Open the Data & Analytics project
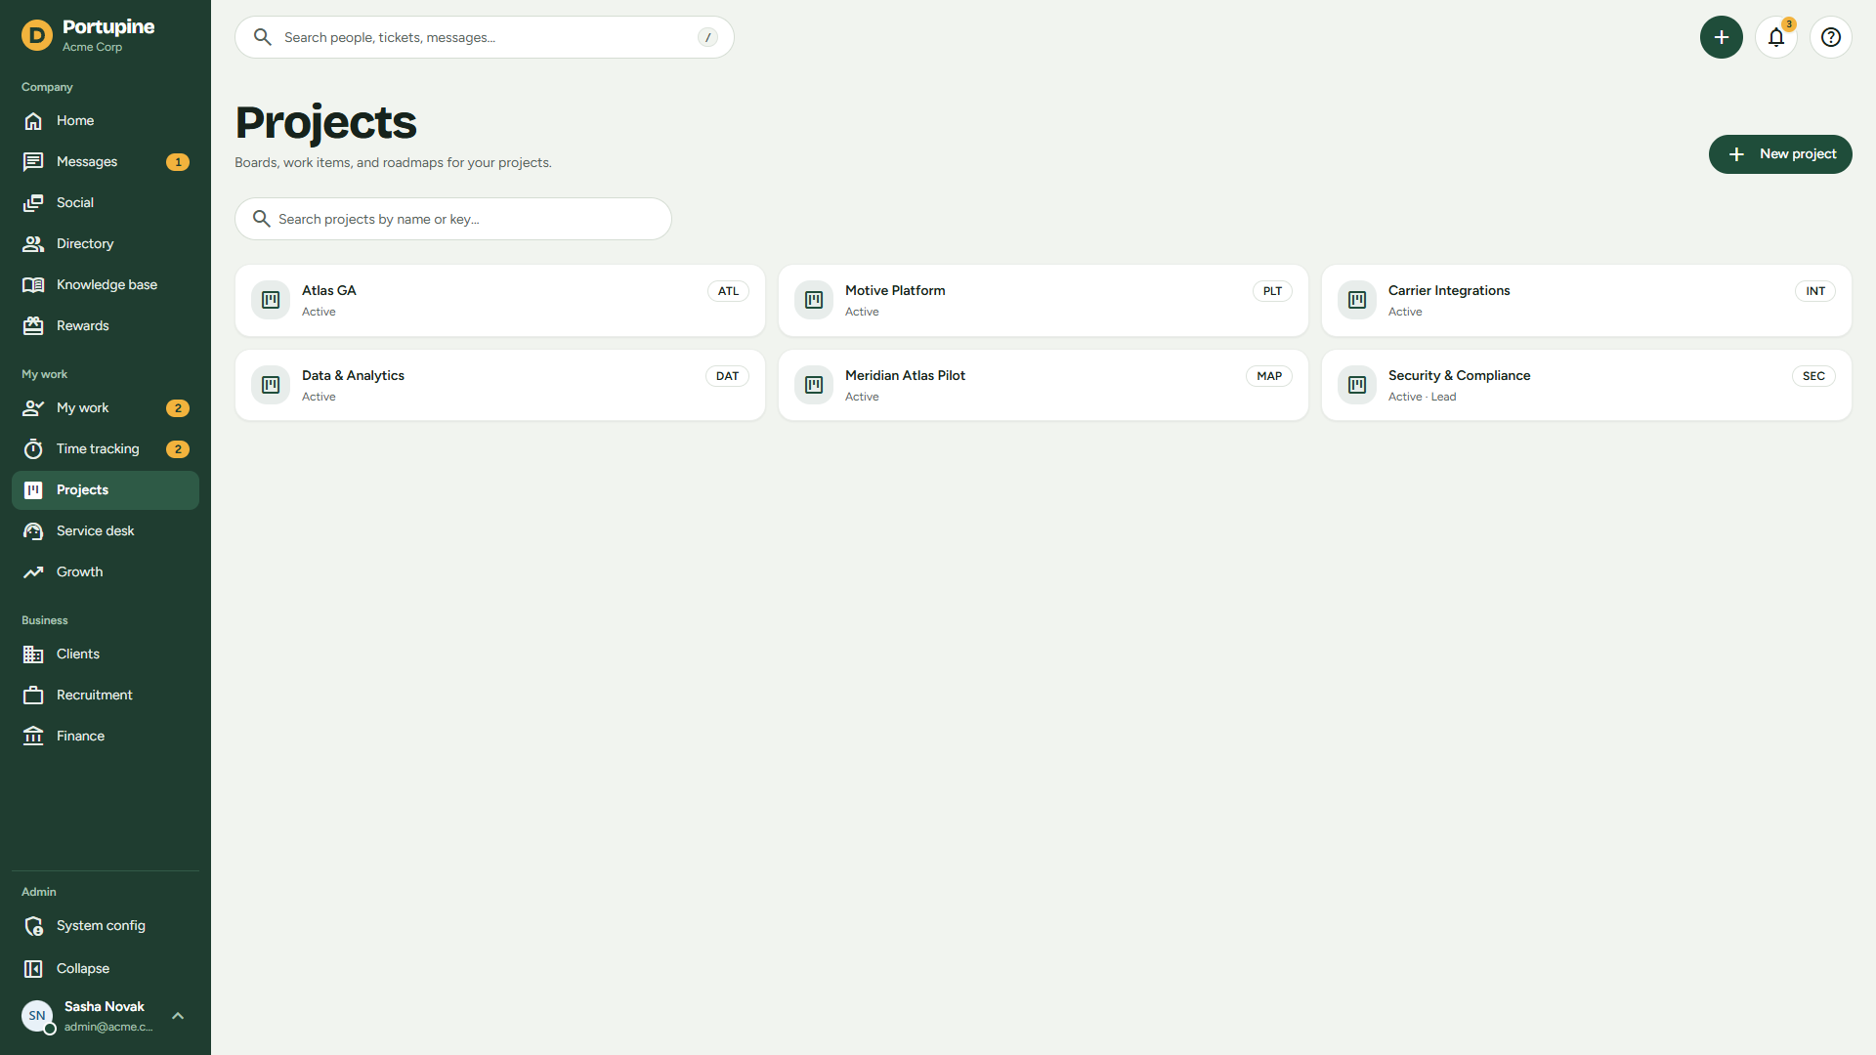The width and height of the screenshot is (1876, 1055). click(x=500, y=386)
